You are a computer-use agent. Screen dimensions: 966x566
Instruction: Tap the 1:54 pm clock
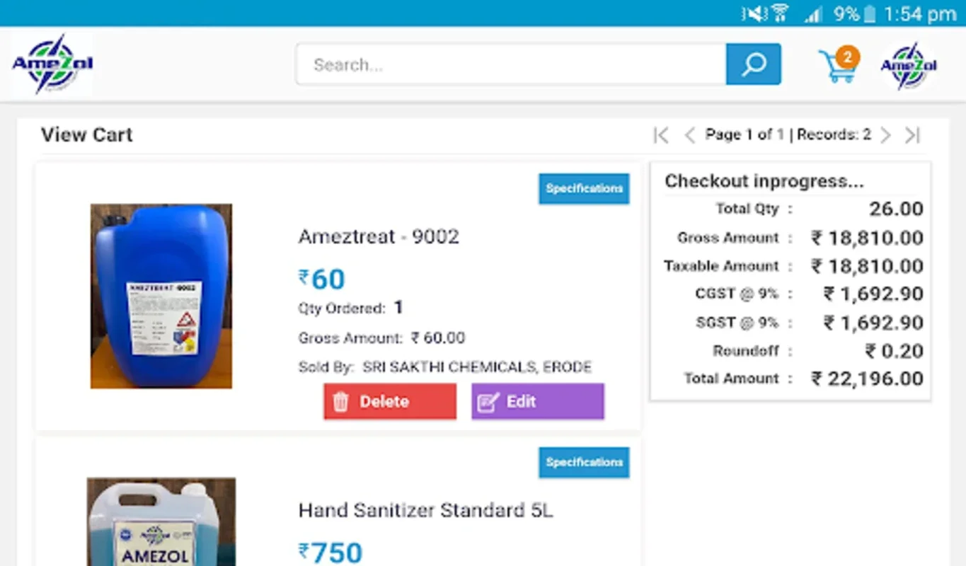tap(920, 13)
